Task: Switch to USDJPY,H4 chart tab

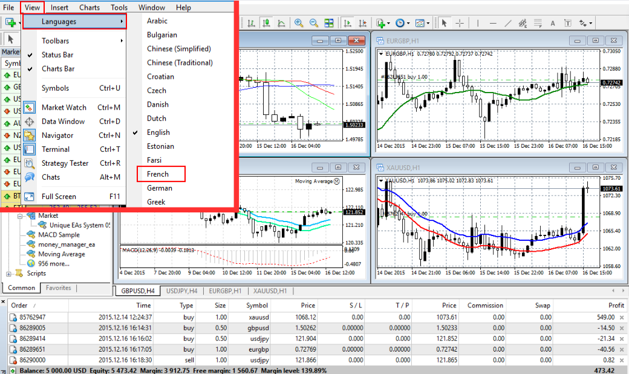Action: tap(181, 291)
